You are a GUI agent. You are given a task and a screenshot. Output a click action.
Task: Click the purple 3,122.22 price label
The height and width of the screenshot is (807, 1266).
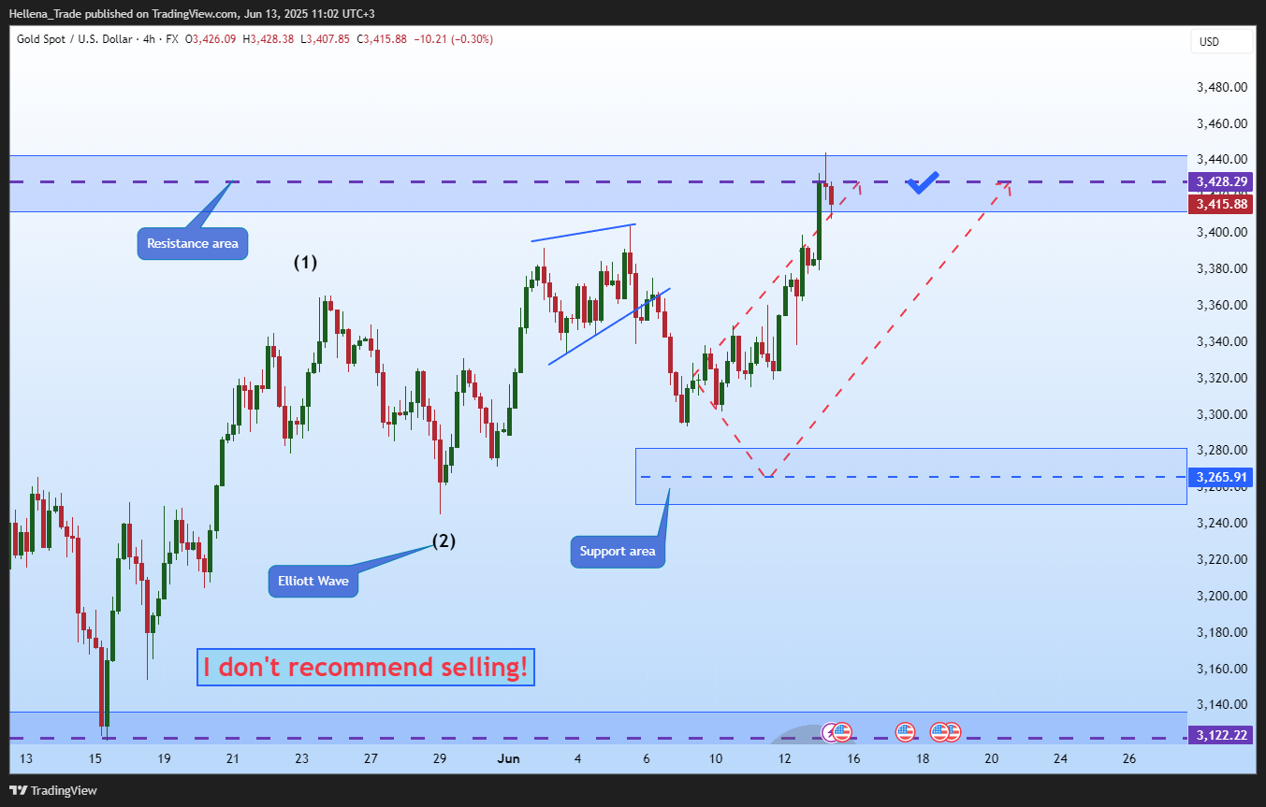pyautogui.click(x=1220, y=735)
